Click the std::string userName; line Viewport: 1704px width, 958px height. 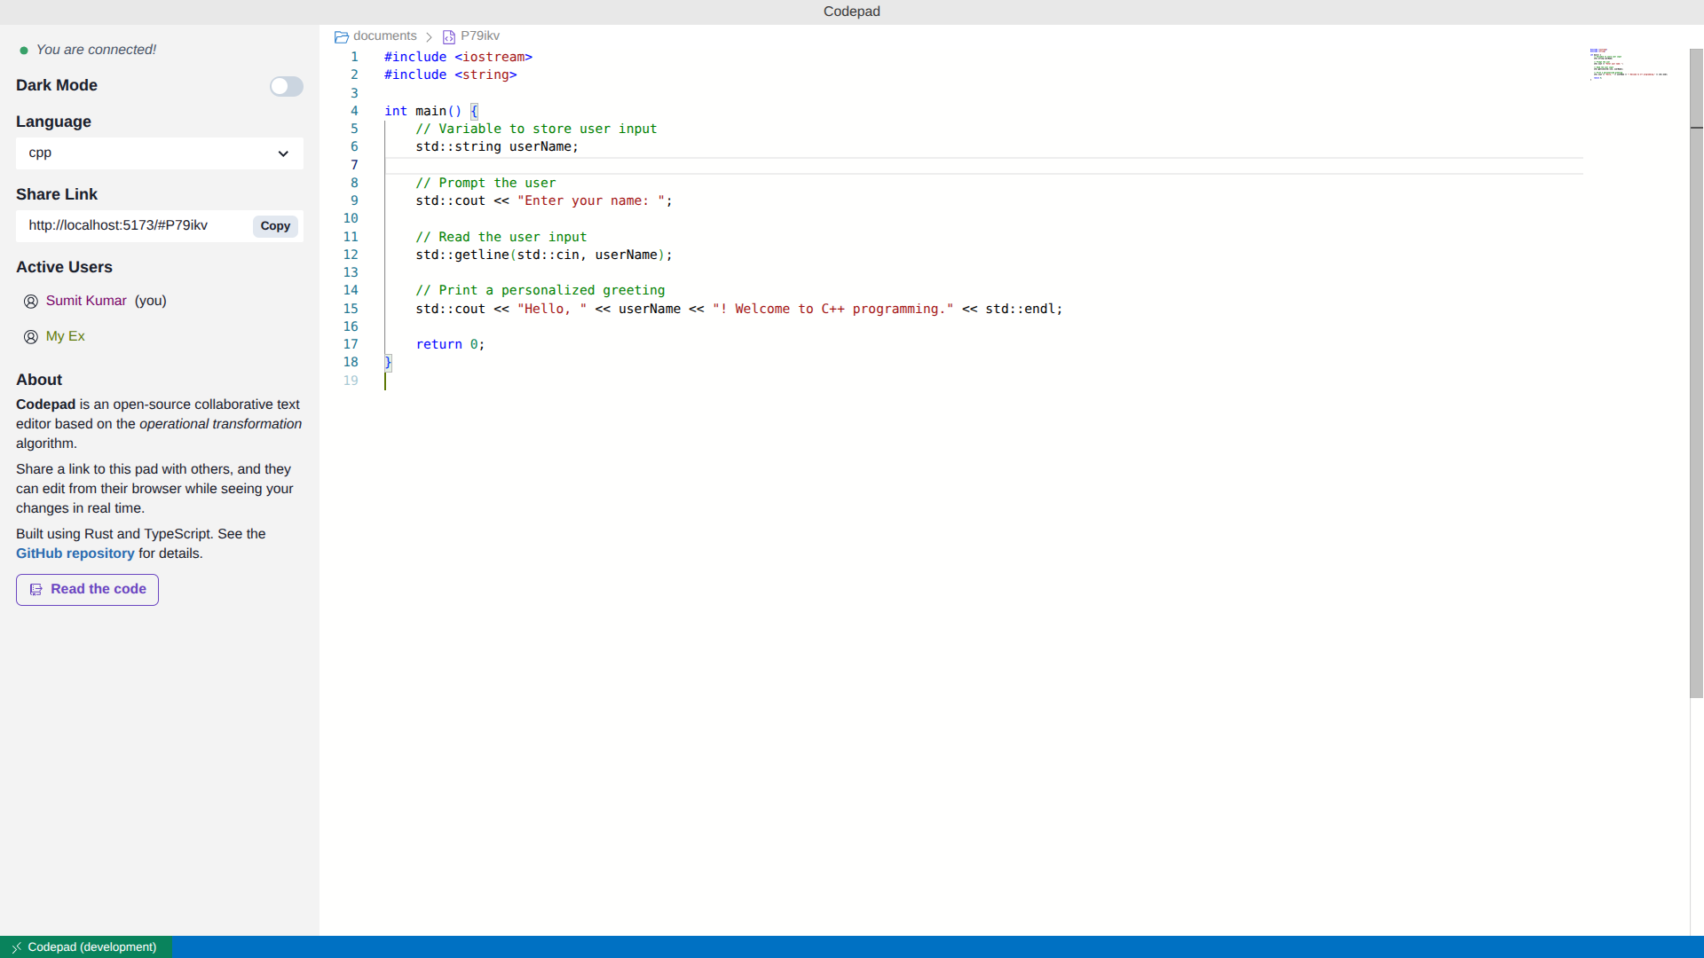[x=497, y=146]
